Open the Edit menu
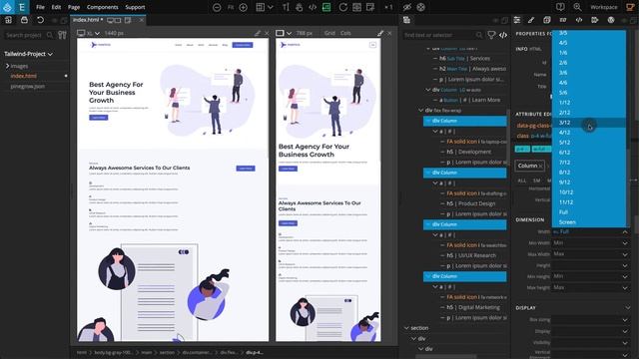This screenshot has height=359, width=639. pos(56,7)
